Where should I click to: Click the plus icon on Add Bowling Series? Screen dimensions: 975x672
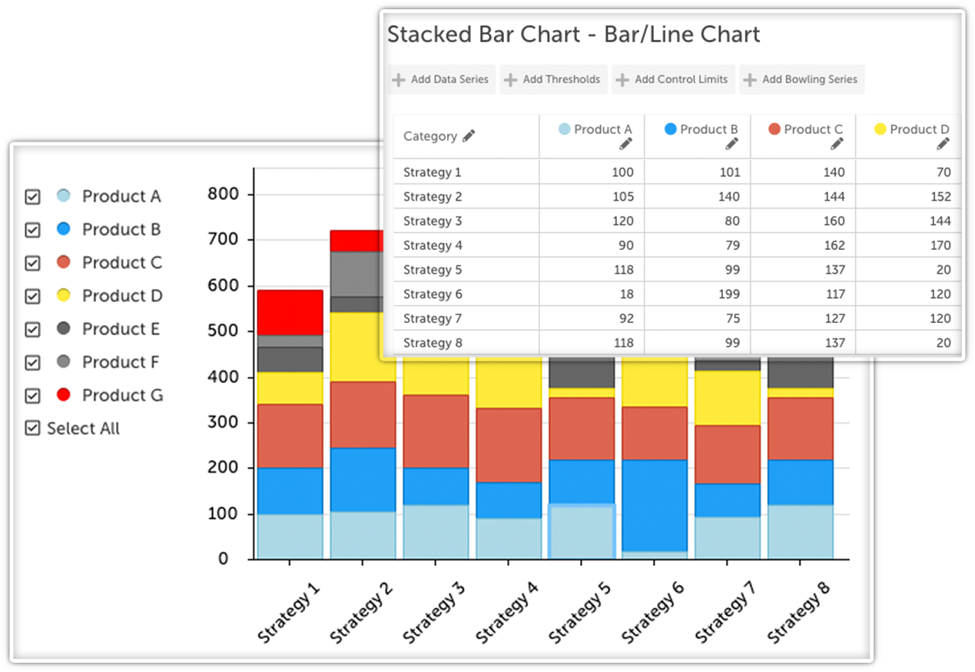click(750, 79)
